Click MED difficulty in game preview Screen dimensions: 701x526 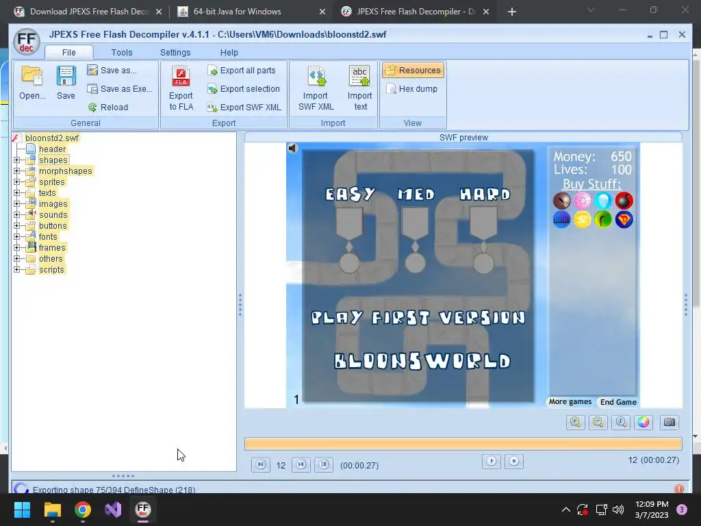416,194
